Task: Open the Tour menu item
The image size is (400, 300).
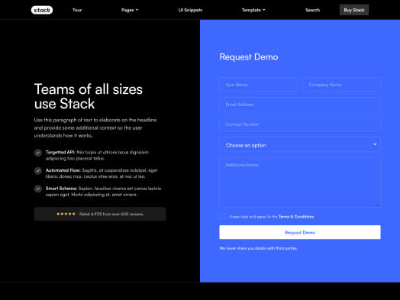Action: tap(77, 10)
